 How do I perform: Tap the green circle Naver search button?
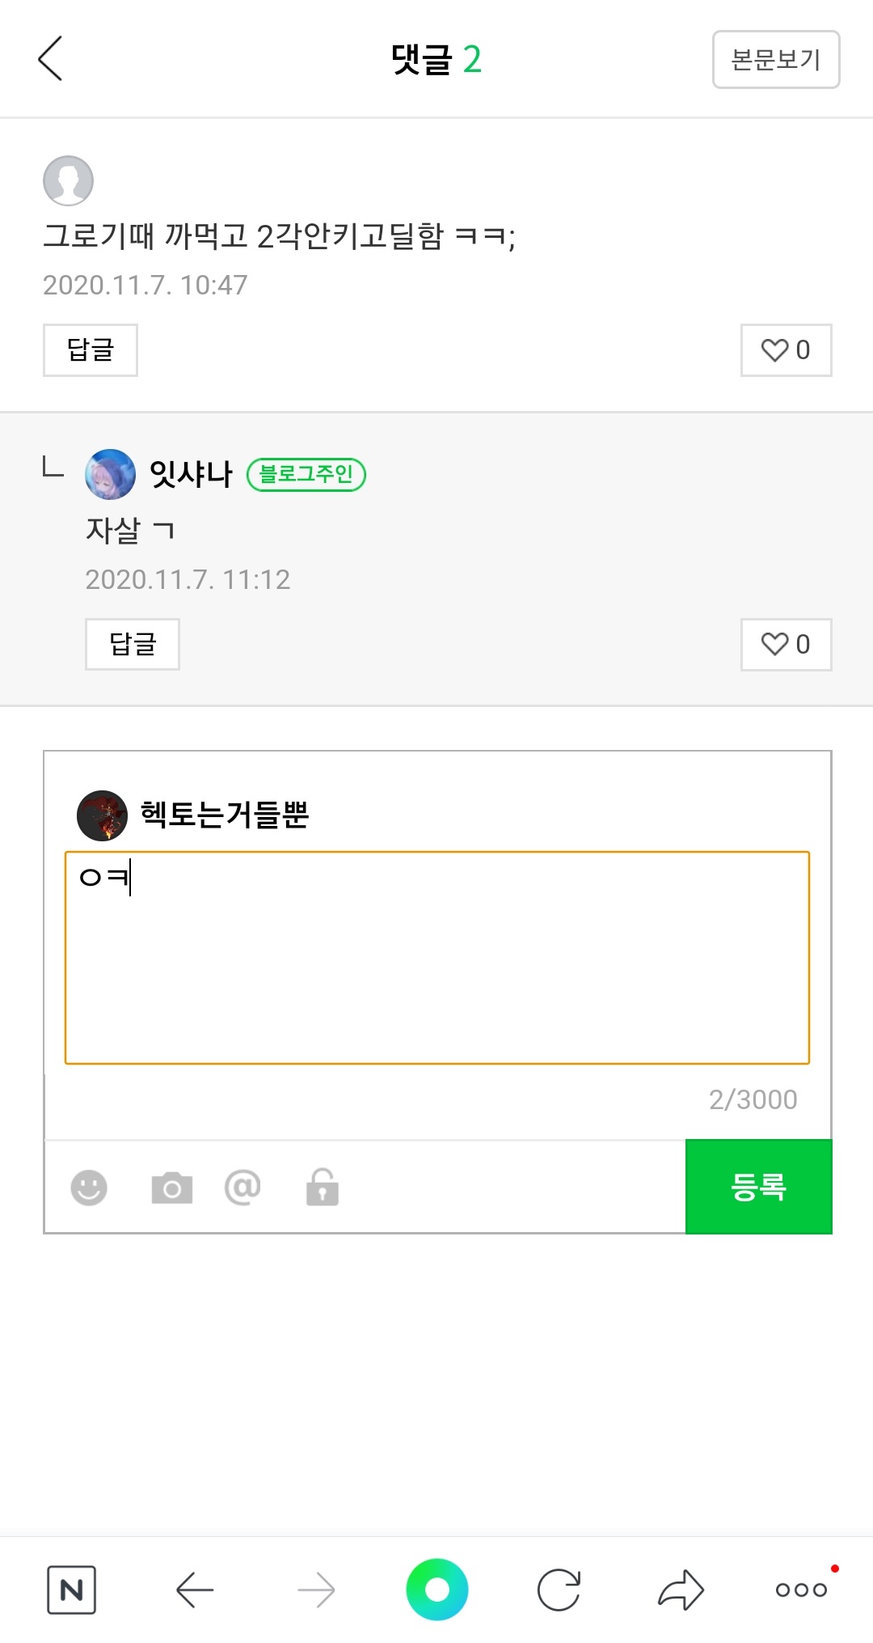click(x=436, y=1590)
